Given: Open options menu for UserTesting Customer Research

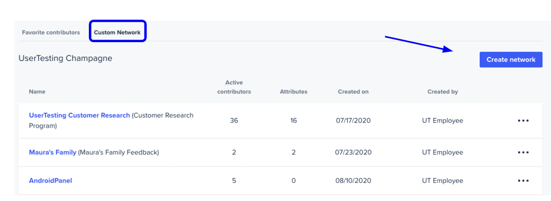Looking at the screenshot, I should click(523, 121).
